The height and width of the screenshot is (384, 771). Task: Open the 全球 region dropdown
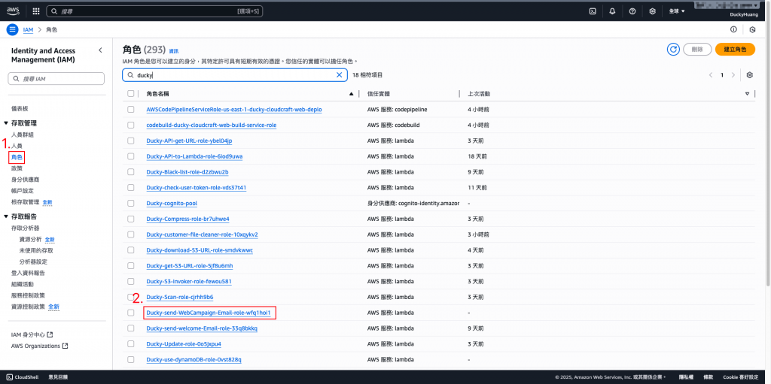click(x=677, y=11)
